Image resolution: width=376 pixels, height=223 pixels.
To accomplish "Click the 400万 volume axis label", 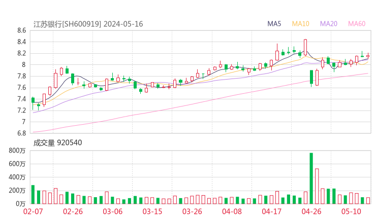I will coord(17,177).
